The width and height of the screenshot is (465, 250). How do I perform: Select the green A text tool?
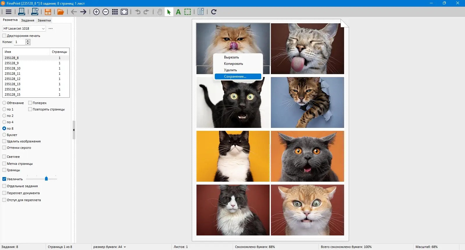[178, 12]
